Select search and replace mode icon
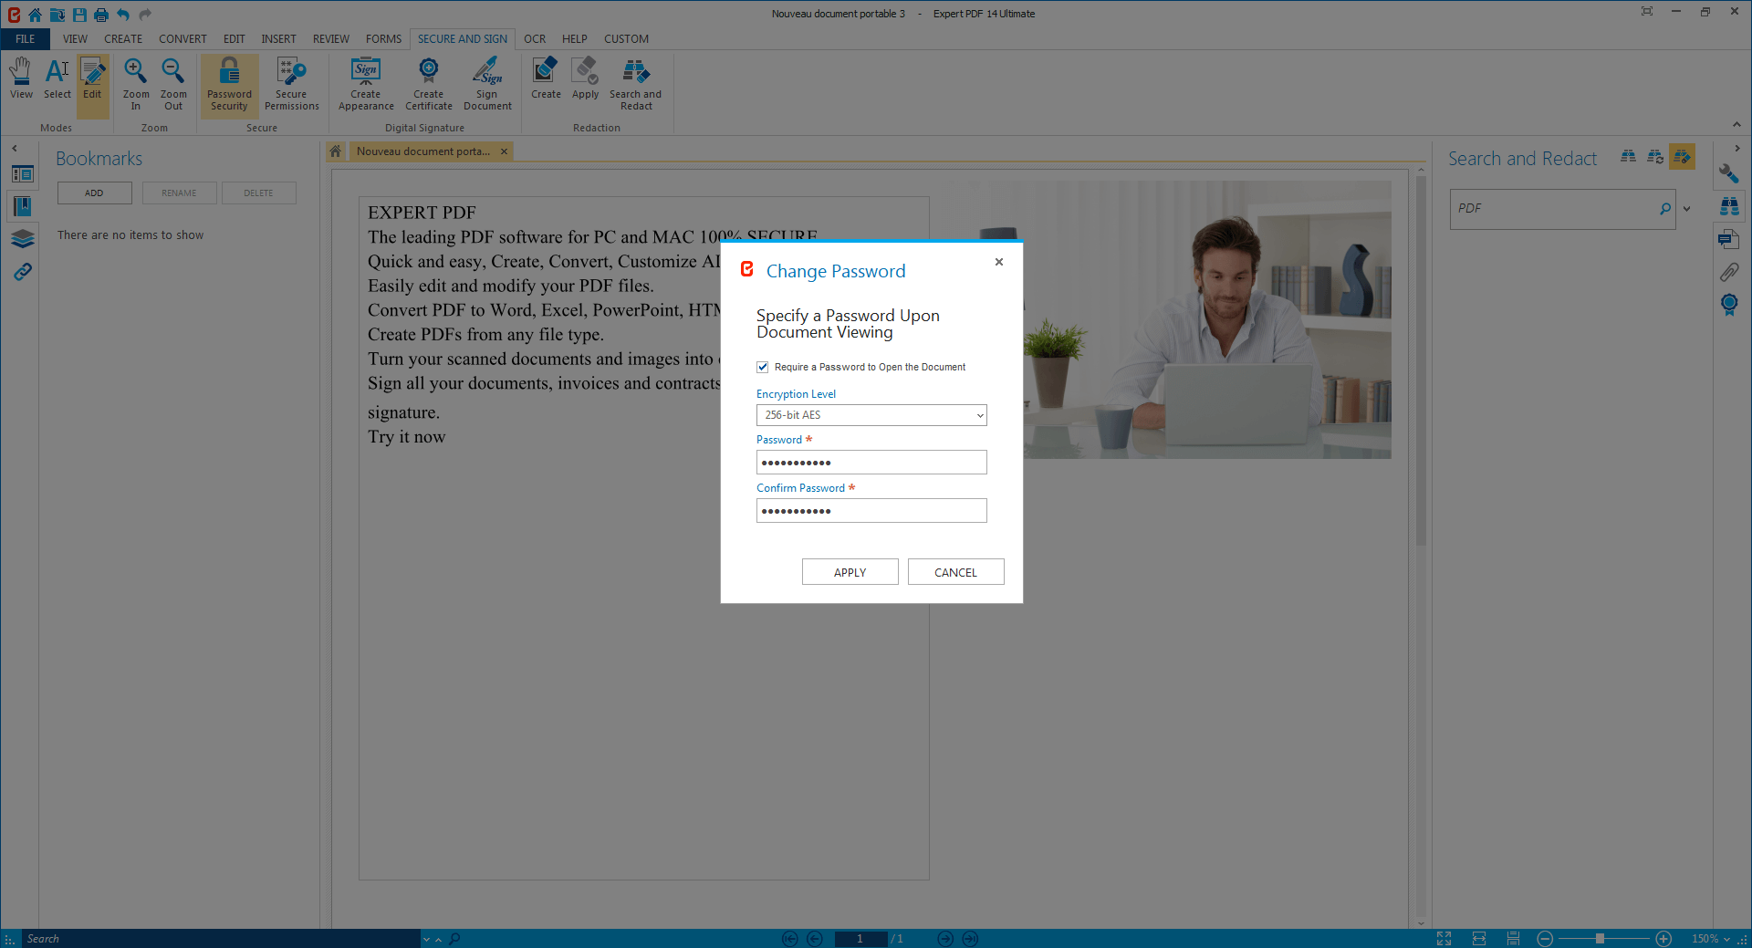The width and height of the screenshot is (1752, 948). 1655,157
